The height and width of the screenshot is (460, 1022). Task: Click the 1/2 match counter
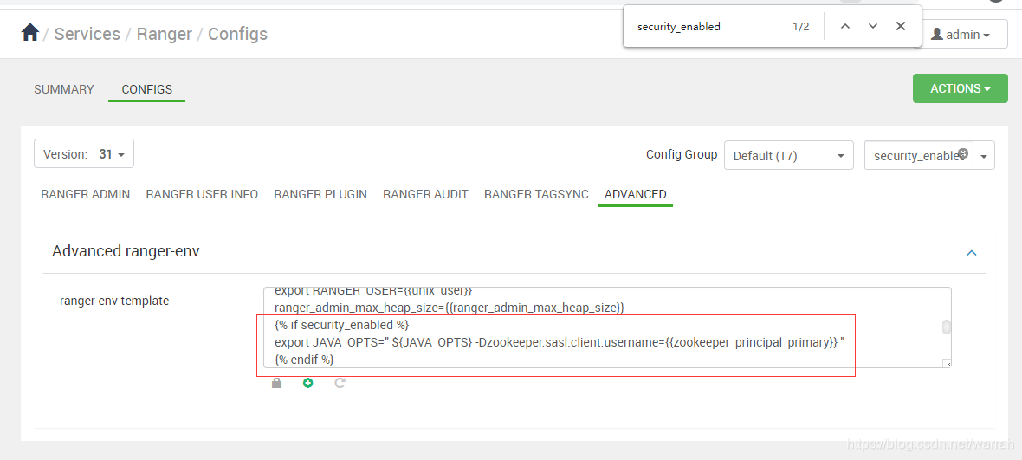pos(801,27)
